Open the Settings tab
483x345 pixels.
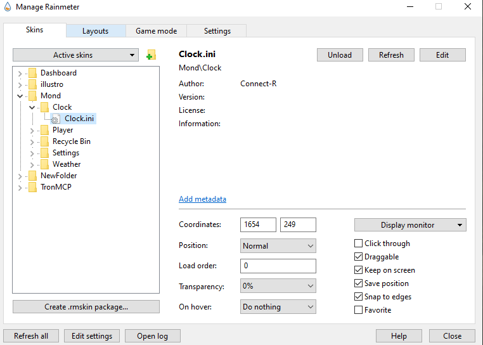[x=217, y=31]
